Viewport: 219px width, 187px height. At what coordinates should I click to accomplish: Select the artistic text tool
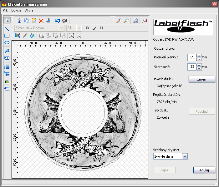click(7, 51)
